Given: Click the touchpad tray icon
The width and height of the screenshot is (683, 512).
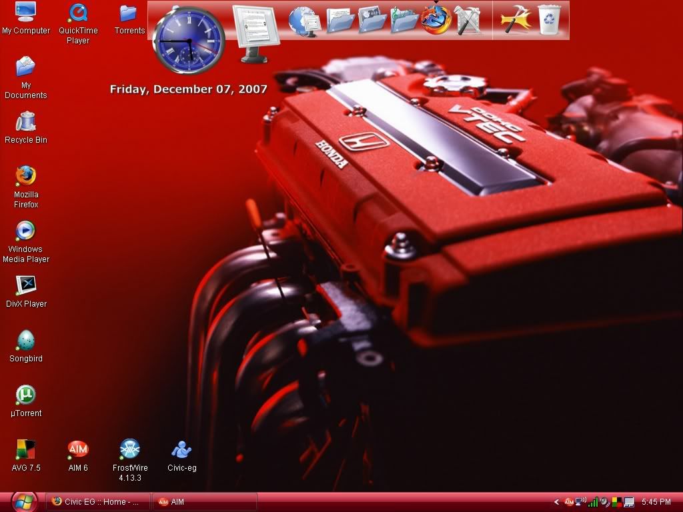Looking at the screenshot, I should tap(628, 503).
